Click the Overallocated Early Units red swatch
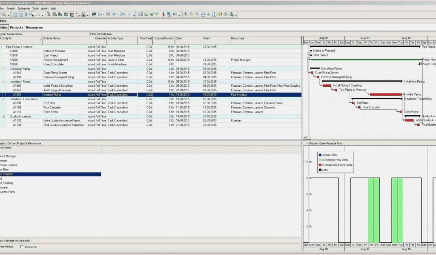436x255 pixels. pos(320,165)
